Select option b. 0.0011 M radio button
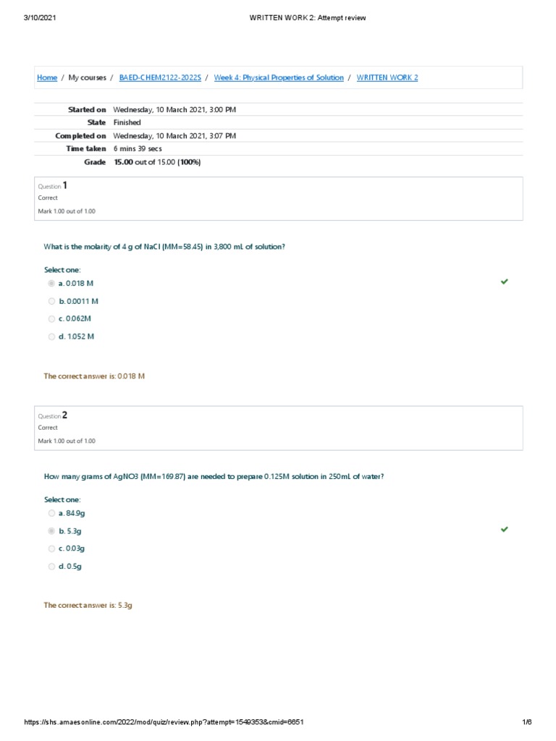556x741 pixels. pyautogui.click(x=51, y=301)
